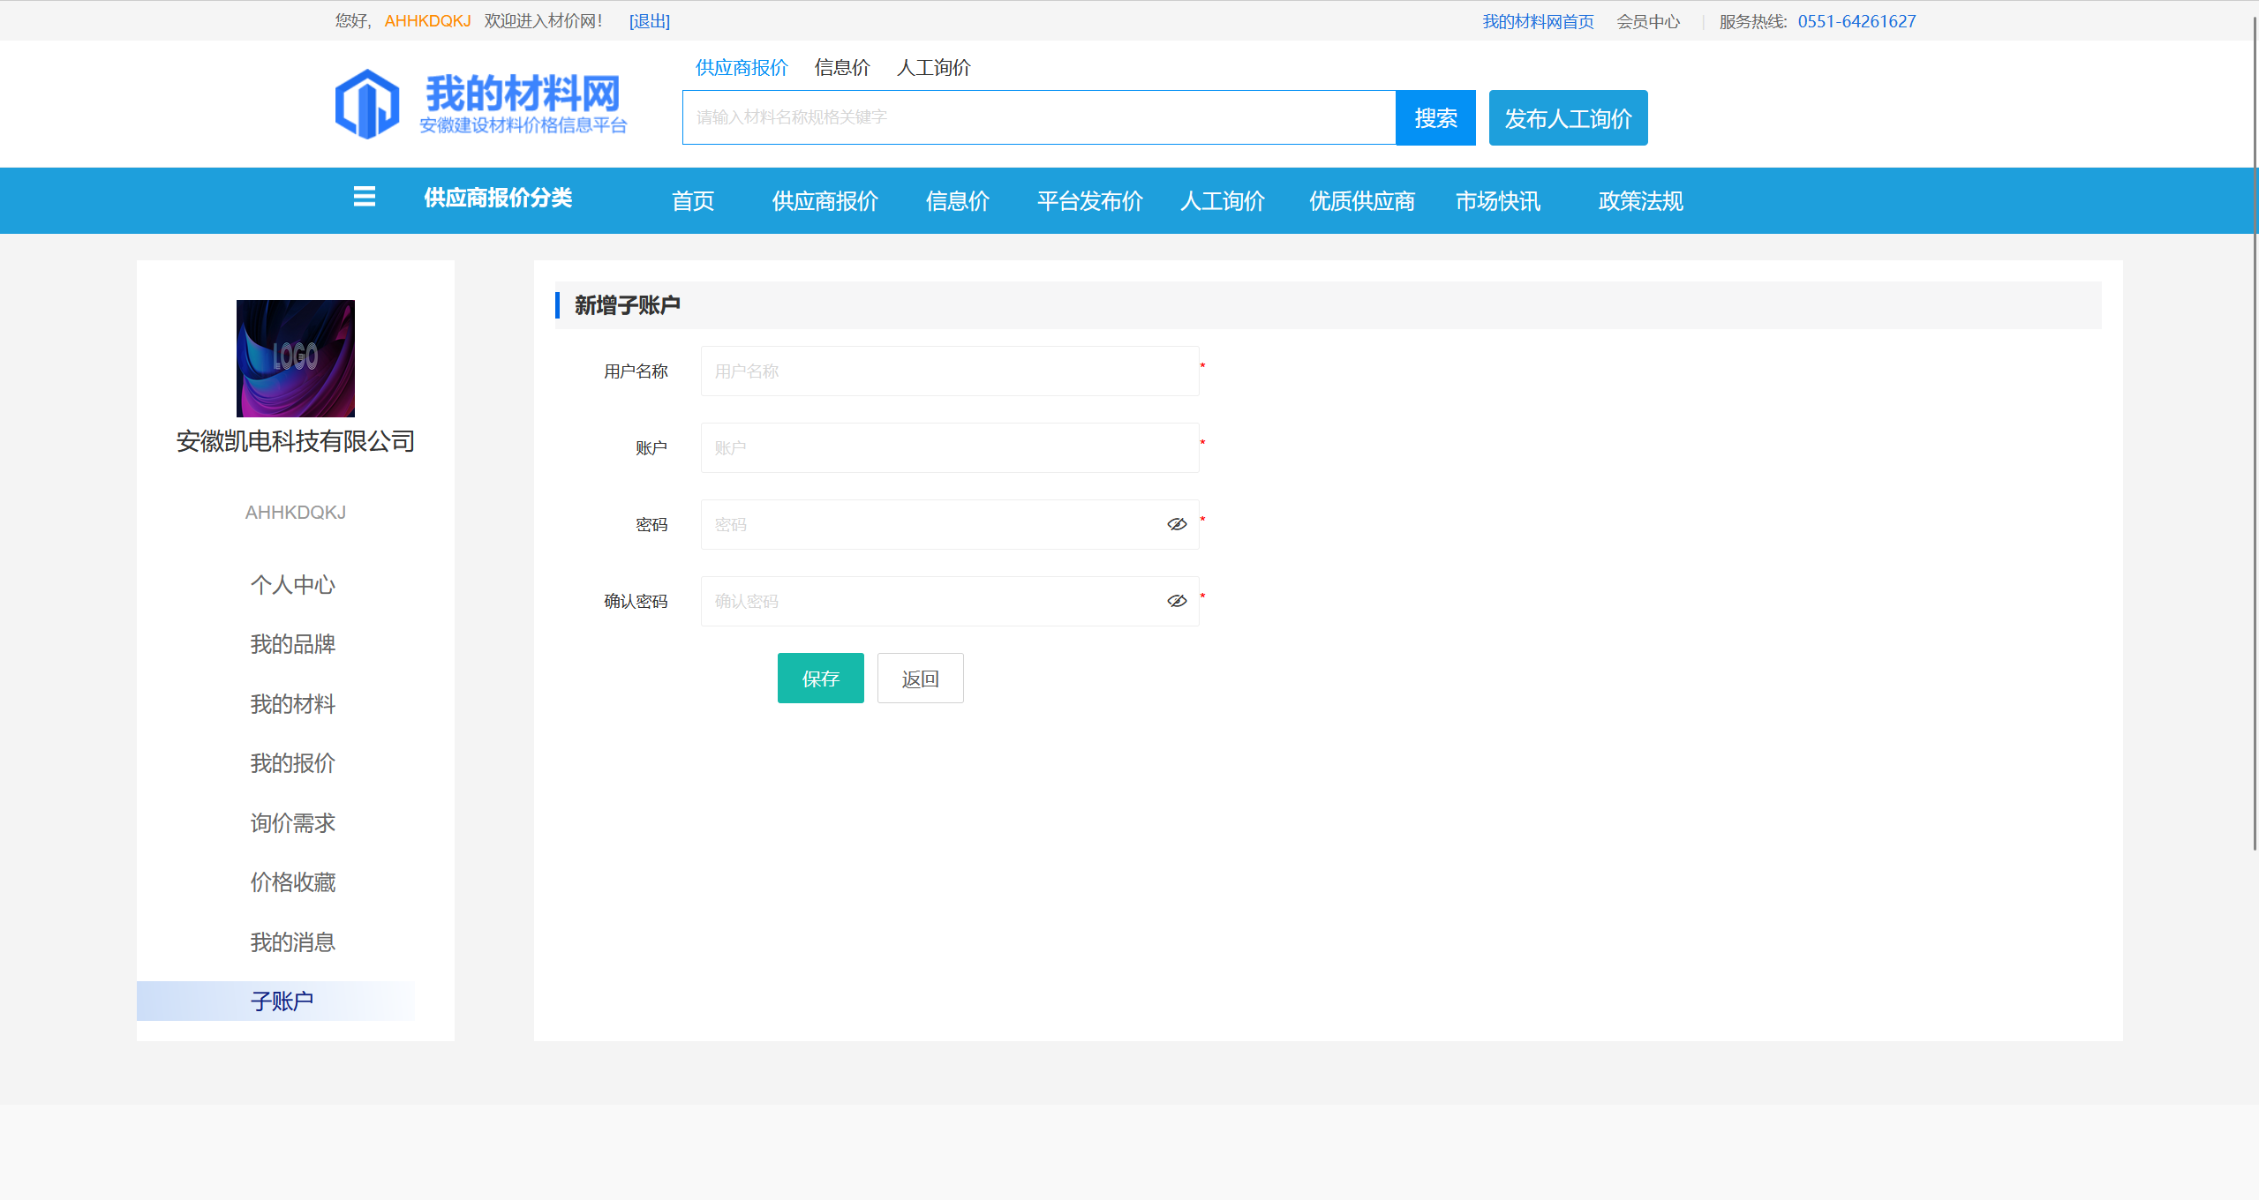Save the new sub-account with 保存
2259x1200 pixels.
pyautogui.click(x=820, y=679)
